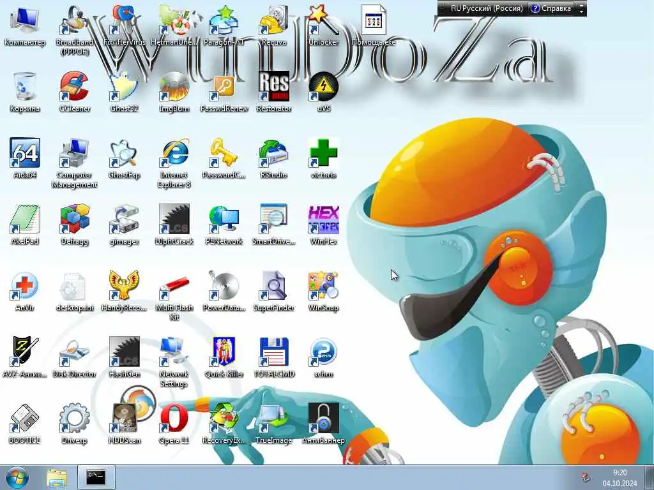The height and width of the screenshot is (490, 654).
Task: Open the BOOTICE shortcut
Action: (x=25, y=424)
